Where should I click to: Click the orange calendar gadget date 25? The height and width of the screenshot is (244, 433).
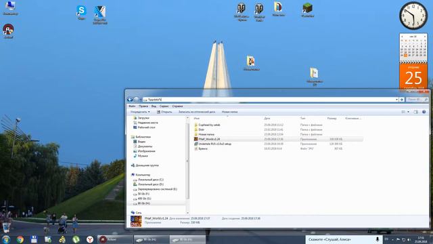click(x=413, y=77)
